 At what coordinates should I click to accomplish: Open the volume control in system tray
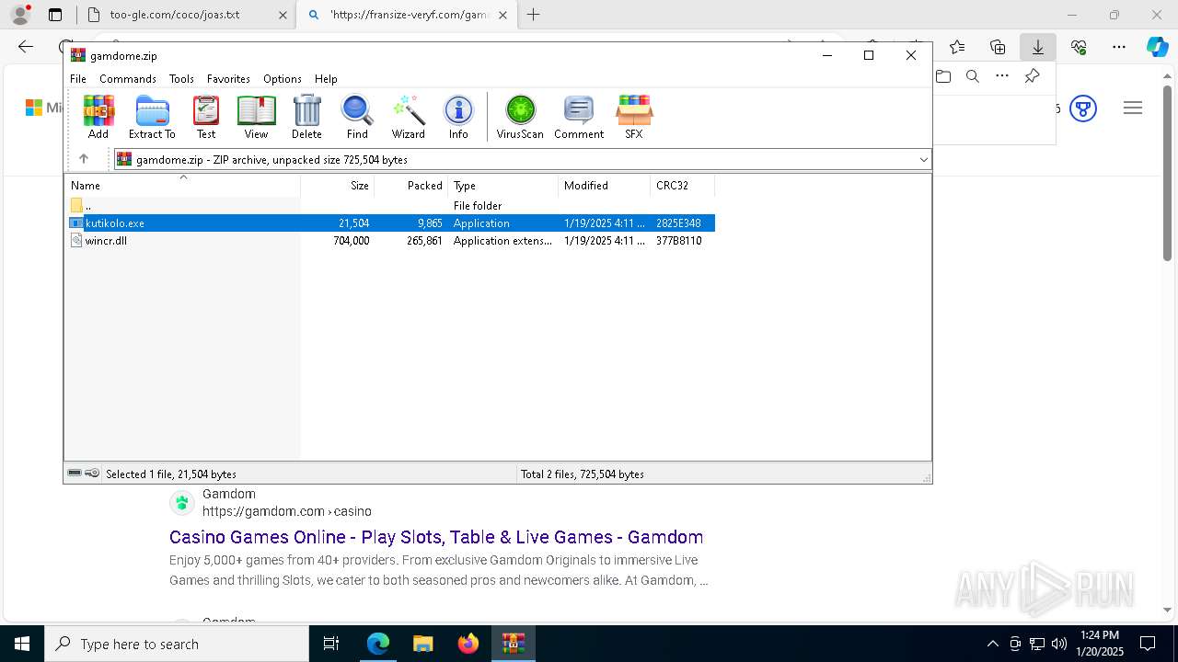tap(1059, 644)
